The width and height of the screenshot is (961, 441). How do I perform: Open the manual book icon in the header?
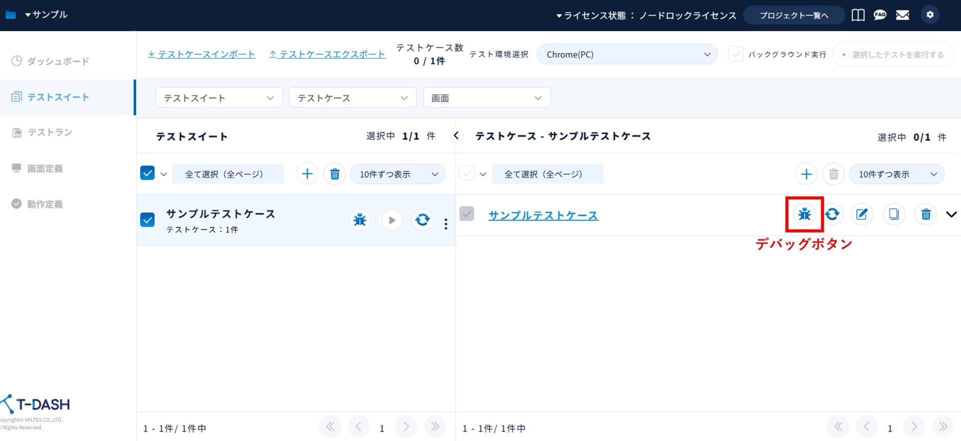tap(858, 15)
